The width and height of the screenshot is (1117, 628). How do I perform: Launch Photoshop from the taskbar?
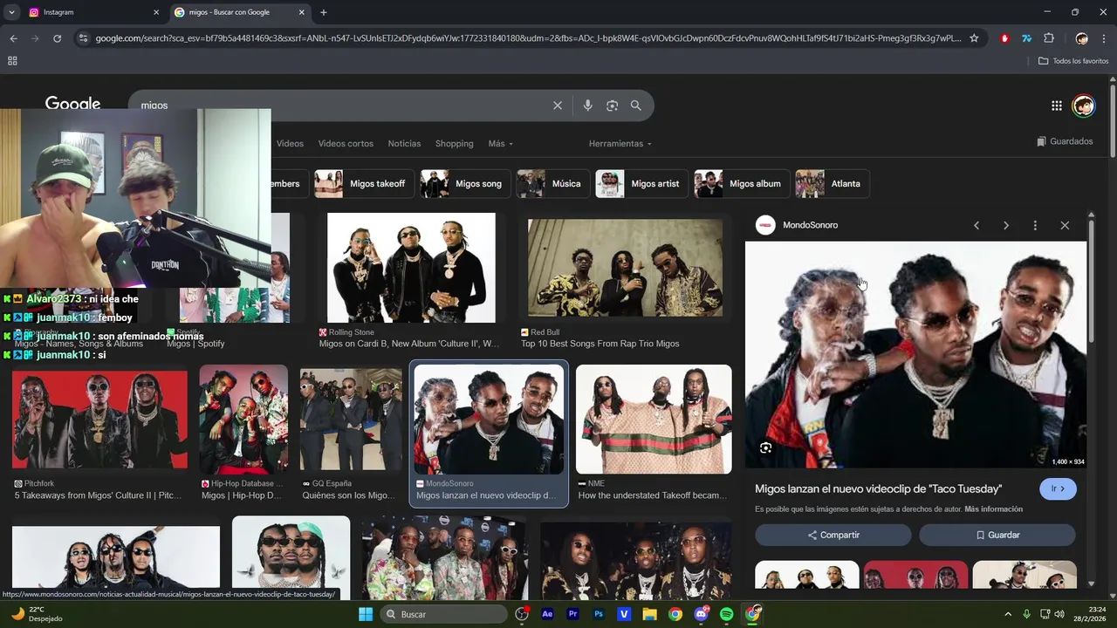coord(599,614)
